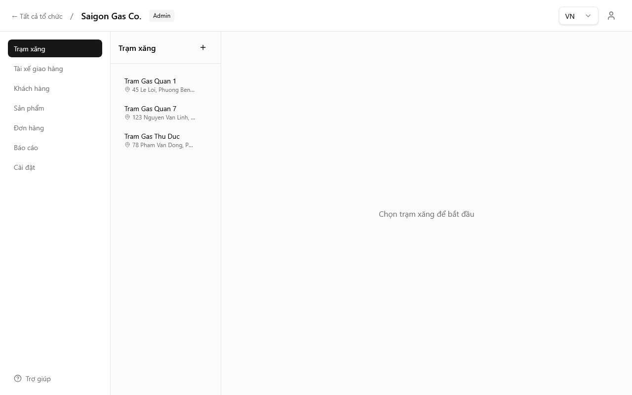
Task: Open Tài xế giao hàng menu
Action: (x=39, y=69)
